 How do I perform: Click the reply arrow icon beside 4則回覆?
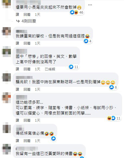pos(18,21)
